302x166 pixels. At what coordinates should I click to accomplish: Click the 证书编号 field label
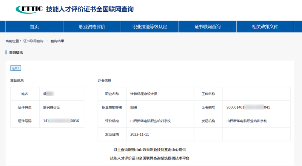pyautogui.click(x=208, y=107)
